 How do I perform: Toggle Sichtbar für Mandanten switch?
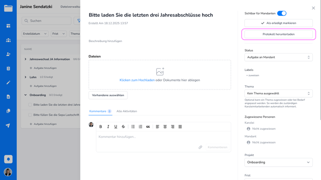282,13
